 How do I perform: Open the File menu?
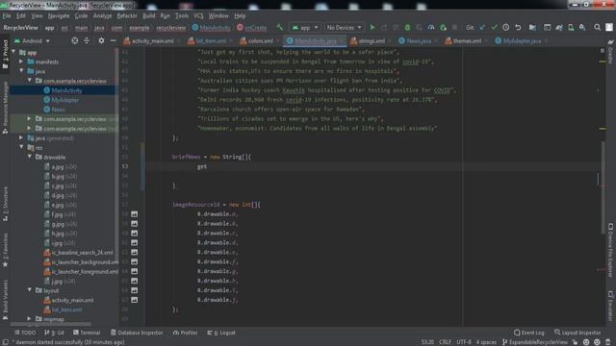point(7,15)
